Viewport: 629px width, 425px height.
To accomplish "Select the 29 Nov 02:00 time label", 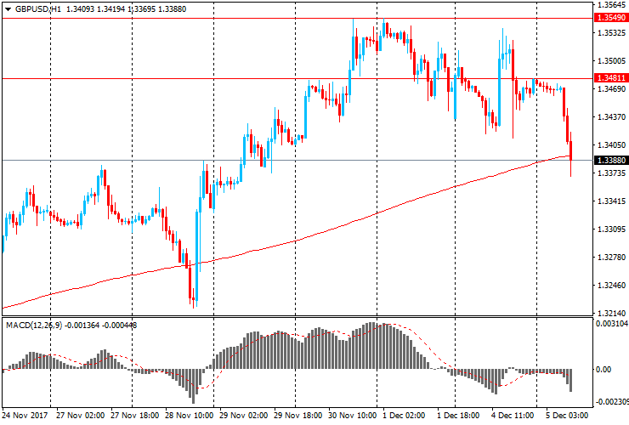I will coord(243,416).
